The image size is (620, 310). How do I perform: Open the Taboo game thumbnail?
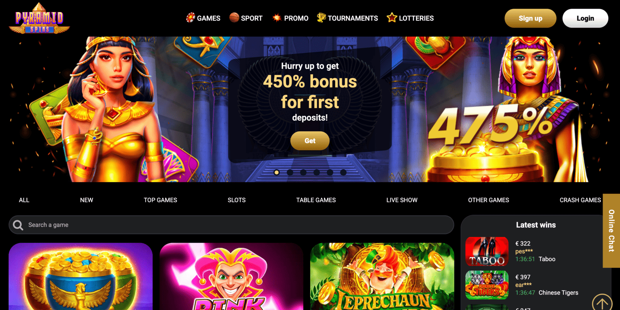pyautogui.click(x=487, y=251)
